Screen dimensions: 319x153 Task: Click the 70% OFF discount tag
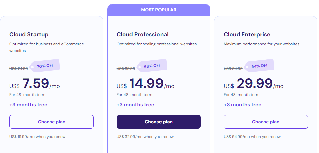pyautogui.click(x=45, y=66)
